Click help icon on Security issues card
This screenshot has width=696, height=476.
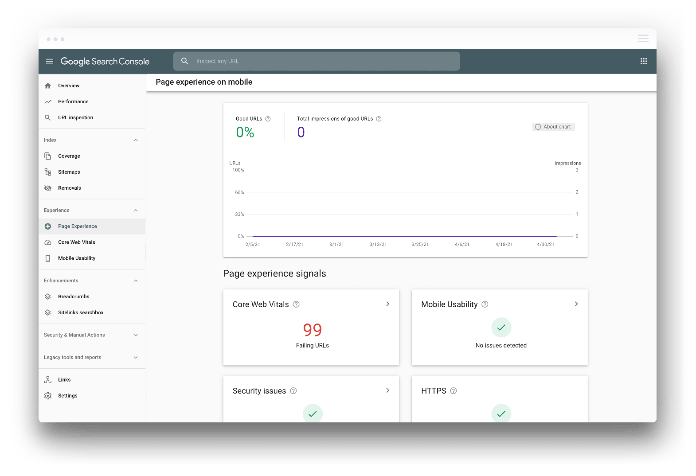point(293,391)
